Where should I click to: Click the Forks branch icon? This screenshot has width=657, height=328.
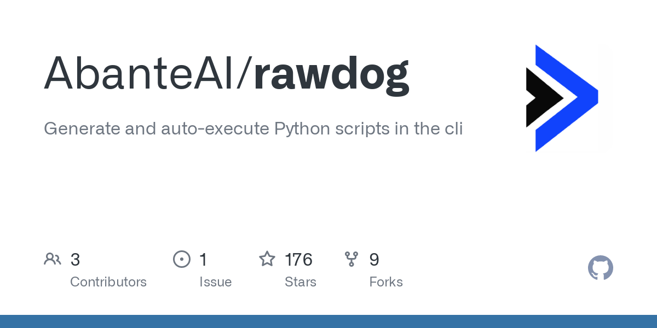coord(351,259)
